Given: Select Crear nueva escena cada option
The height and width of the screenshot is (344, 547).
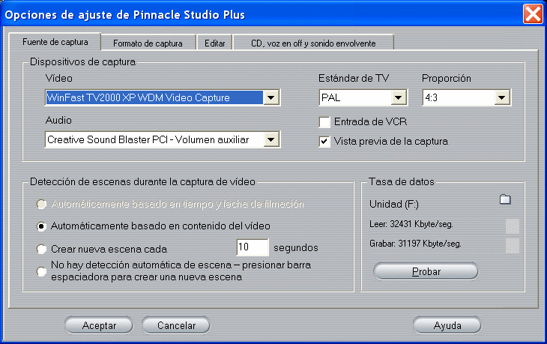Looking at the screenshot, I should [x=41, y=249].
